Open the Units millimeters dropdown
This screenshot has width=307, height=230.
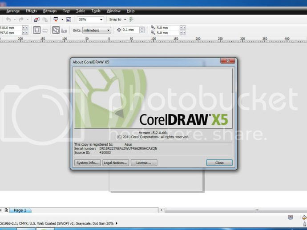97,30
